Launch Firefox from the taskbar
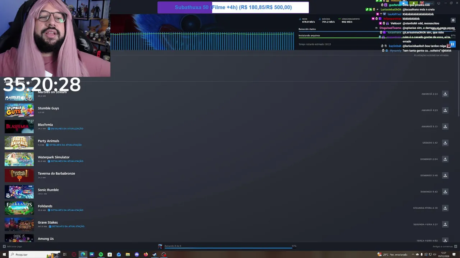The image size is (460, 258). coord(146,254)
